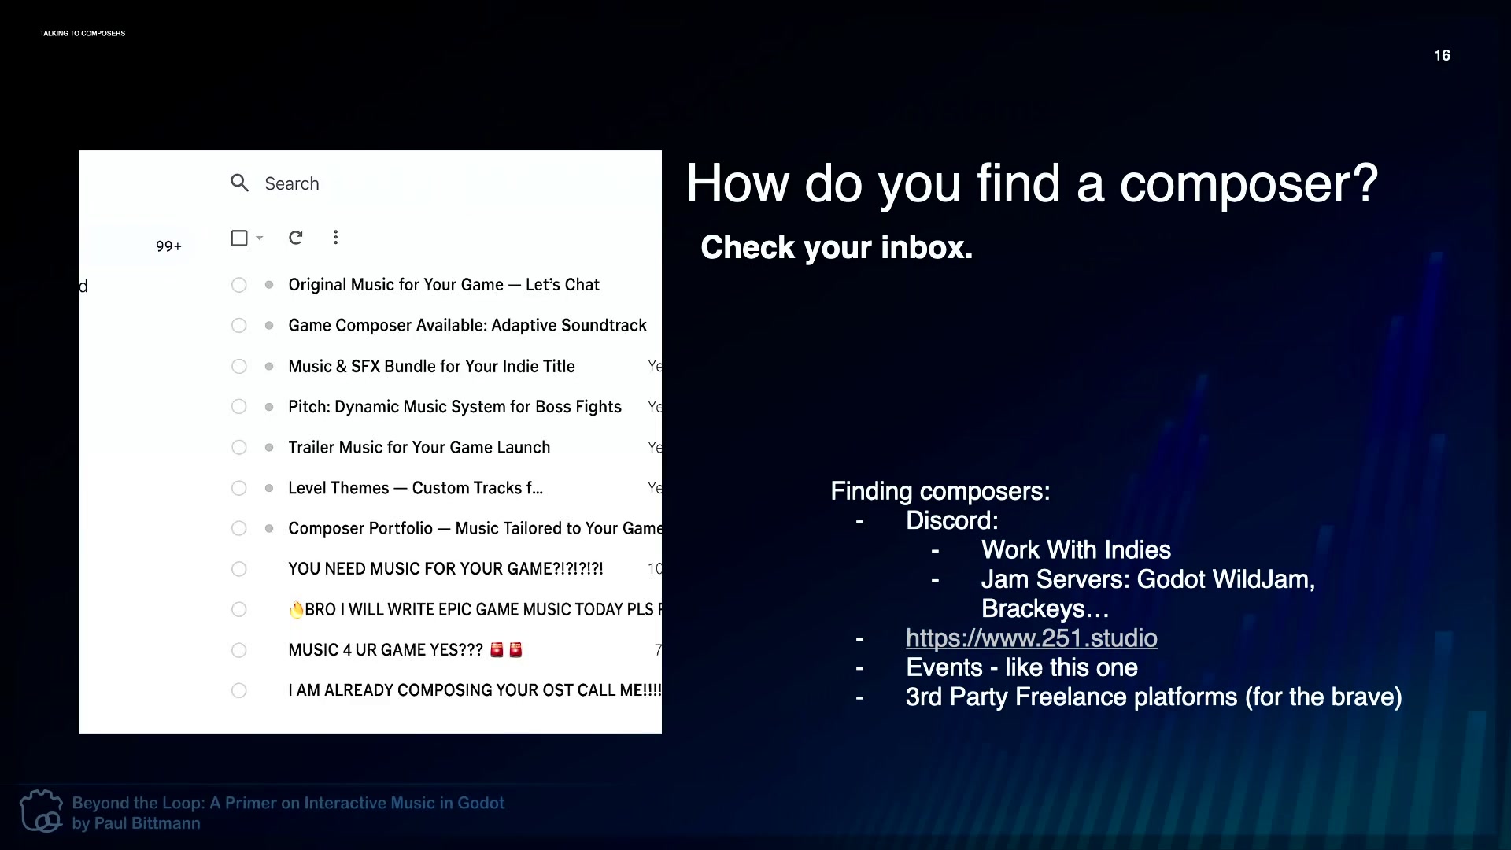Open the https://www.251.studio link
This screenshot has height=850, width=1511.
pos(1031,638)
